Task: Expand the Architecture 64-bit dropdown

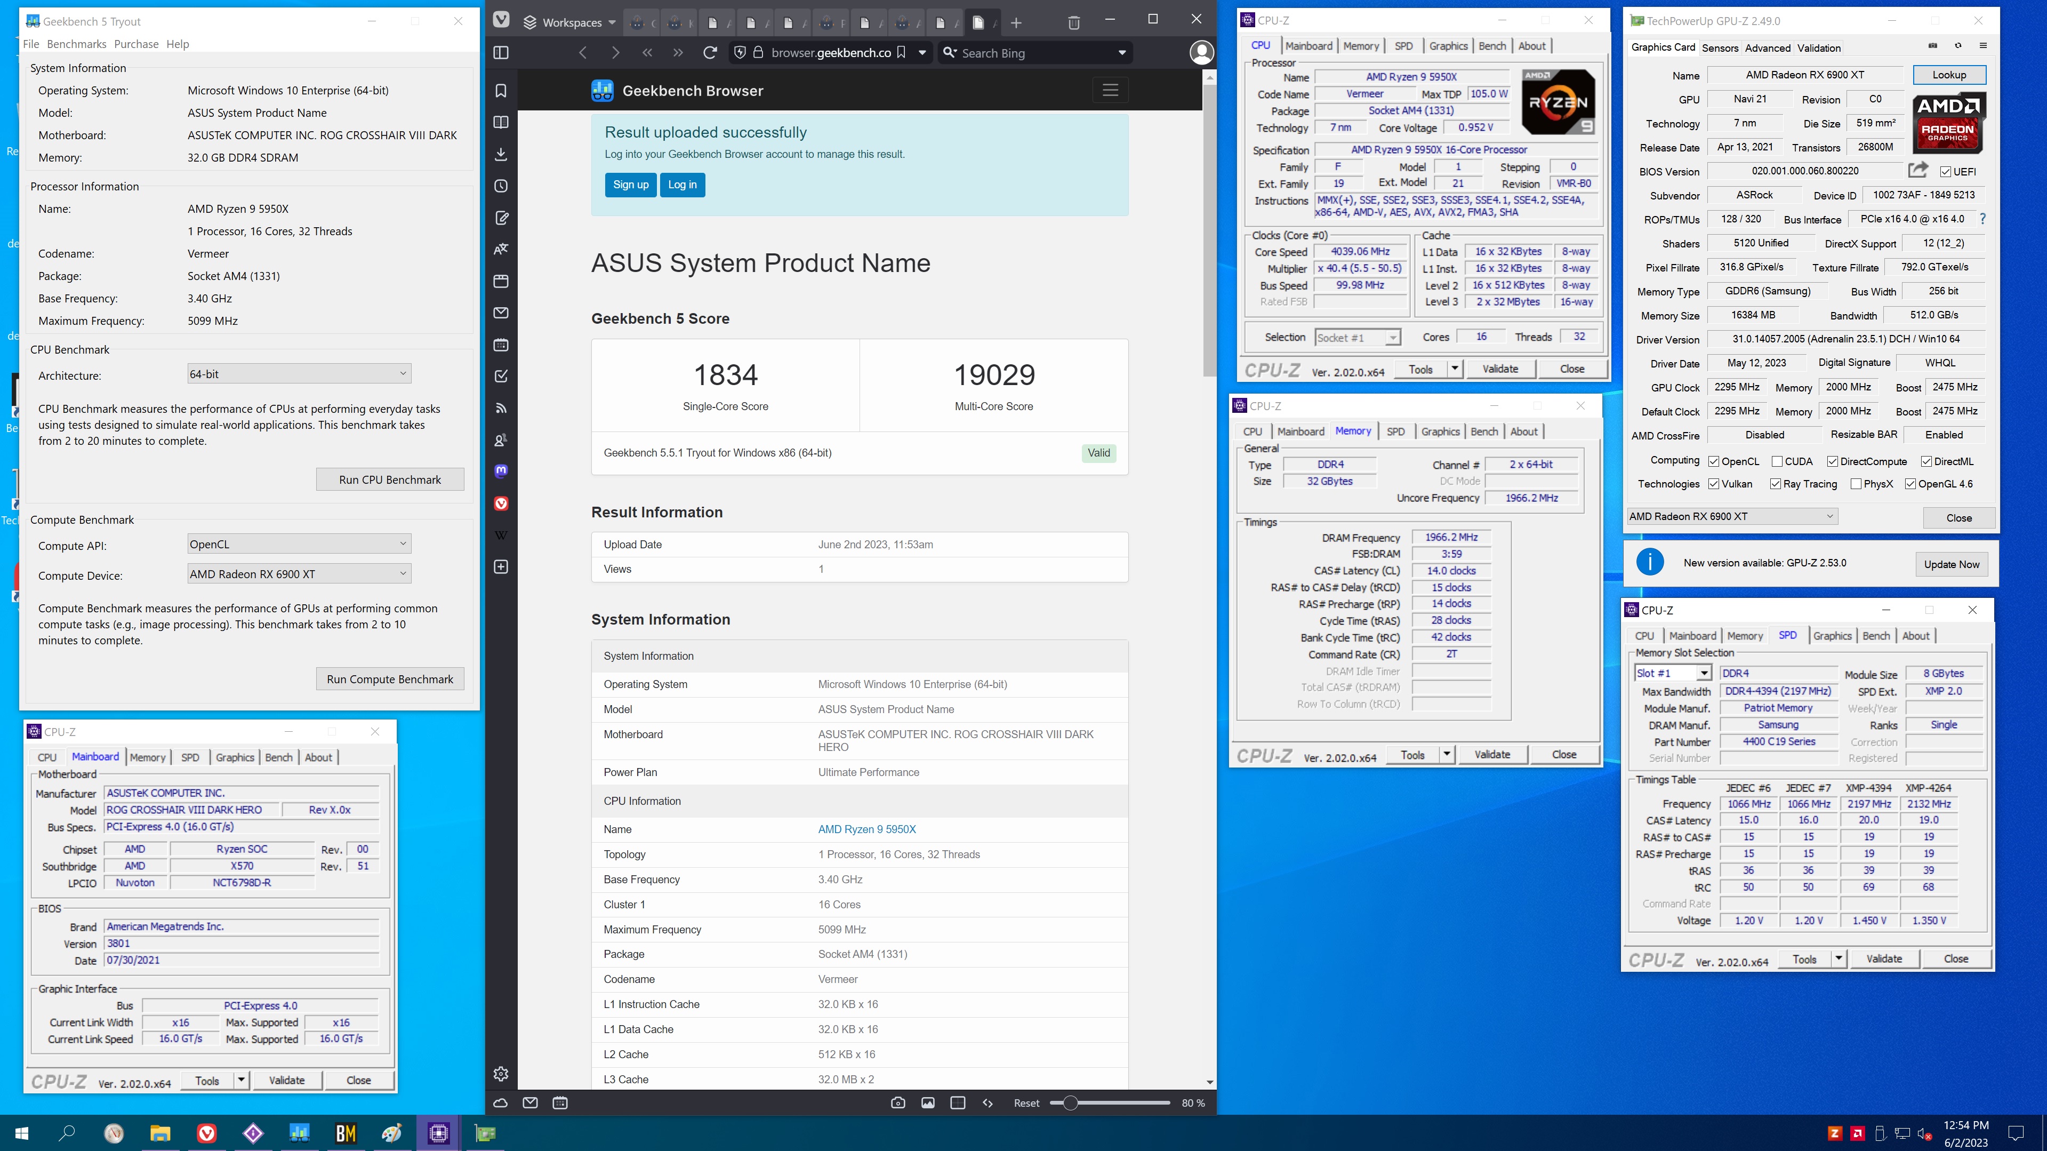Action: 299,373
